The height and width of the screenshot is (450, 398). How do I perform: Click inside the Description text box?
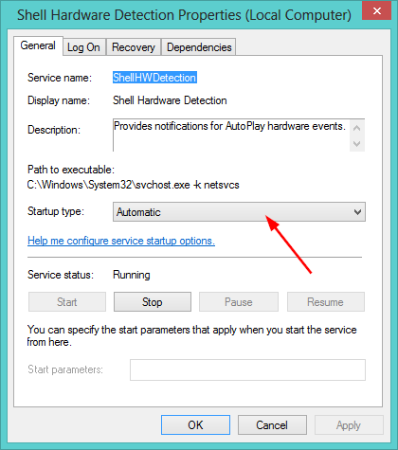coord(231,135)
